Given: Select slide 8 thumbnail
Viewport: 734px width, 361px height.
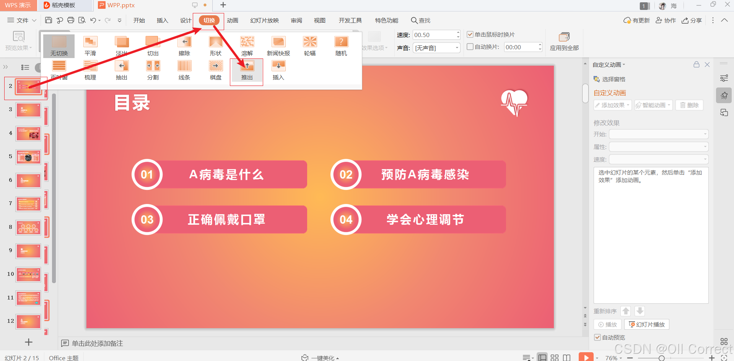Looking at the screenshot, I should click(28, 228).
